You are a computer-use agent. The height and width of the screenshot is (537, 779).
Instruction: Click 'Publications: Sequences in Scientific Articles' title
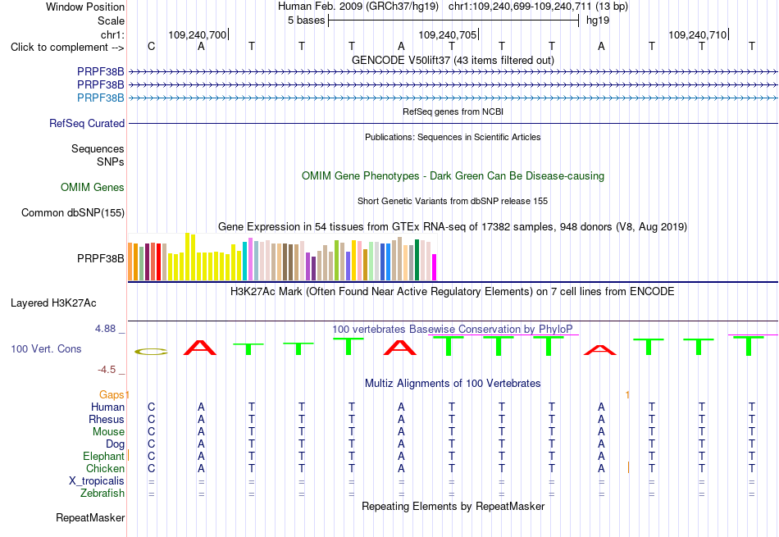click(453, 137)
